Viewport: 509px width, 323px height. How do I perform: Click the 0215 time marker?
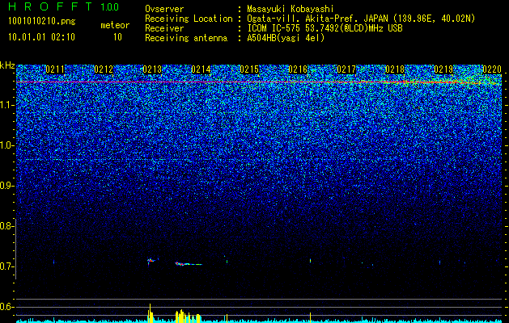(249, 69)
